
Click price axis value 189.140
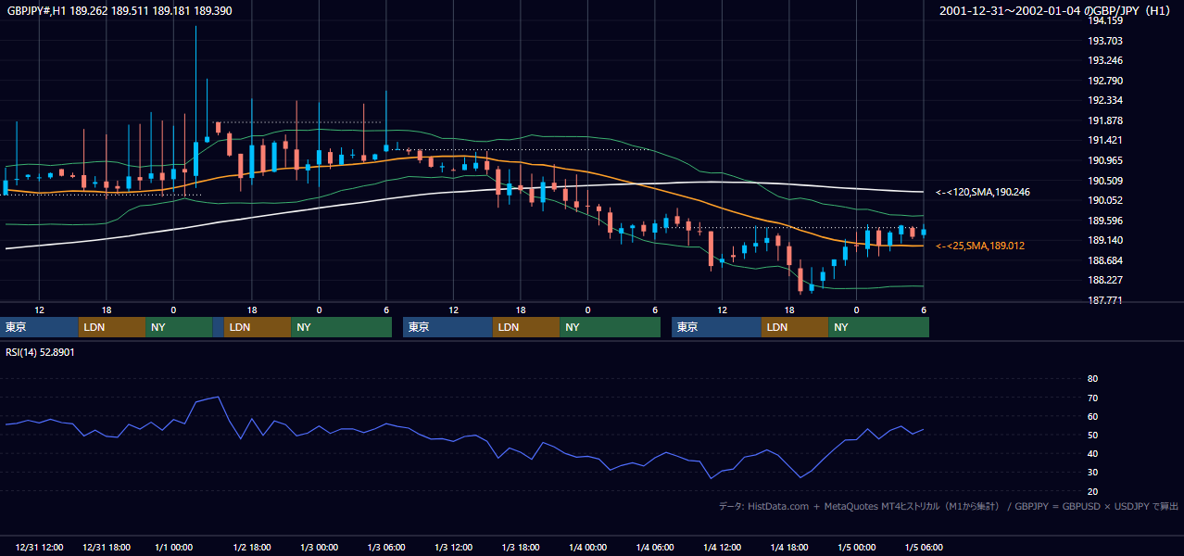1105,240
